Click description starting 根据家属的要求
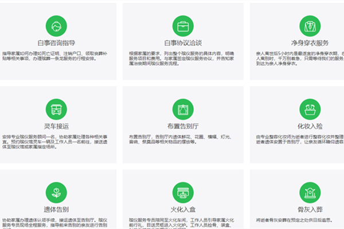Screen dimensions: 344x229 (181, 58)
